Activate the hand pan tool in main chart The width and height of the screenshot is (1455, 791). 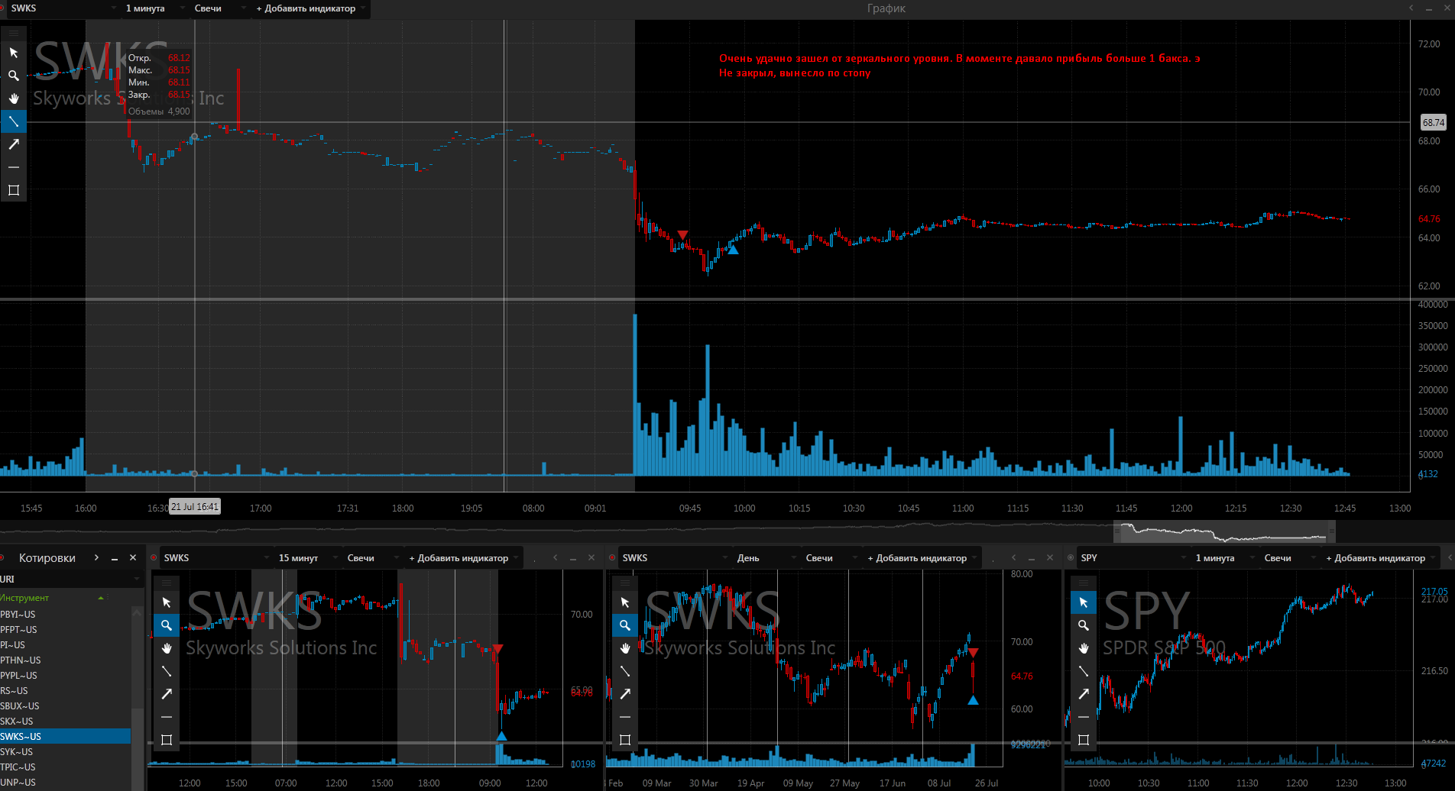[x=14, y=98]
